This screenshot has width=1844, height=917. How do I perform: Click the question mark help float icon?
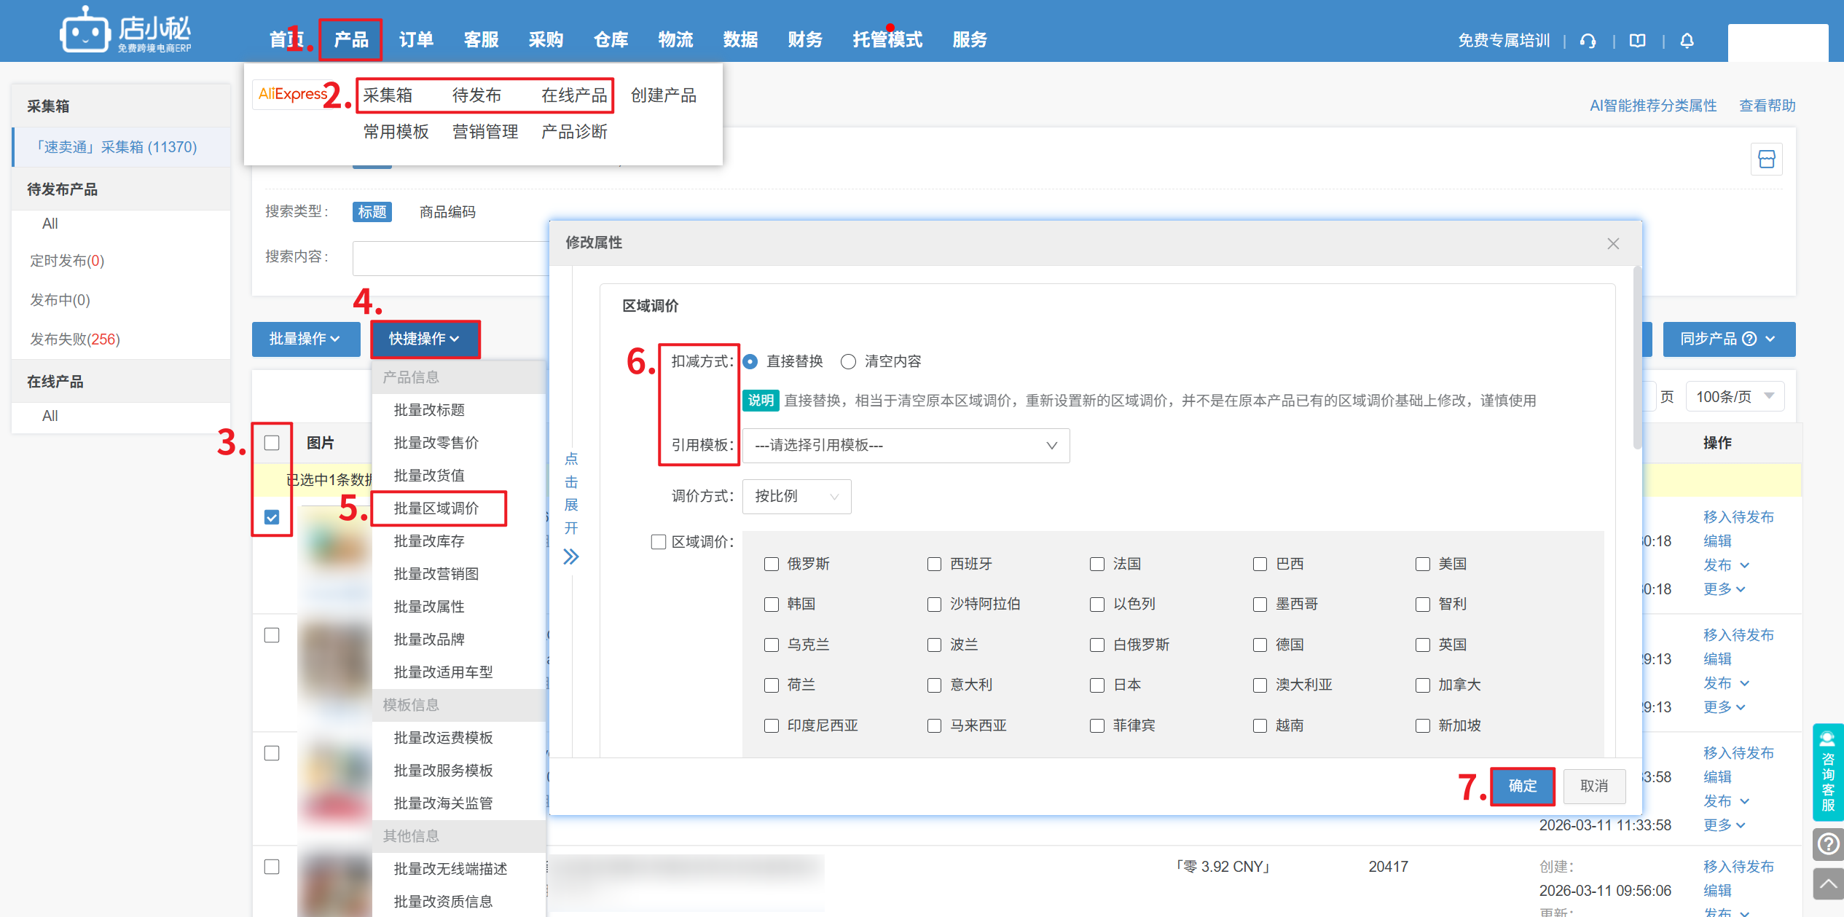[1827, 844]
